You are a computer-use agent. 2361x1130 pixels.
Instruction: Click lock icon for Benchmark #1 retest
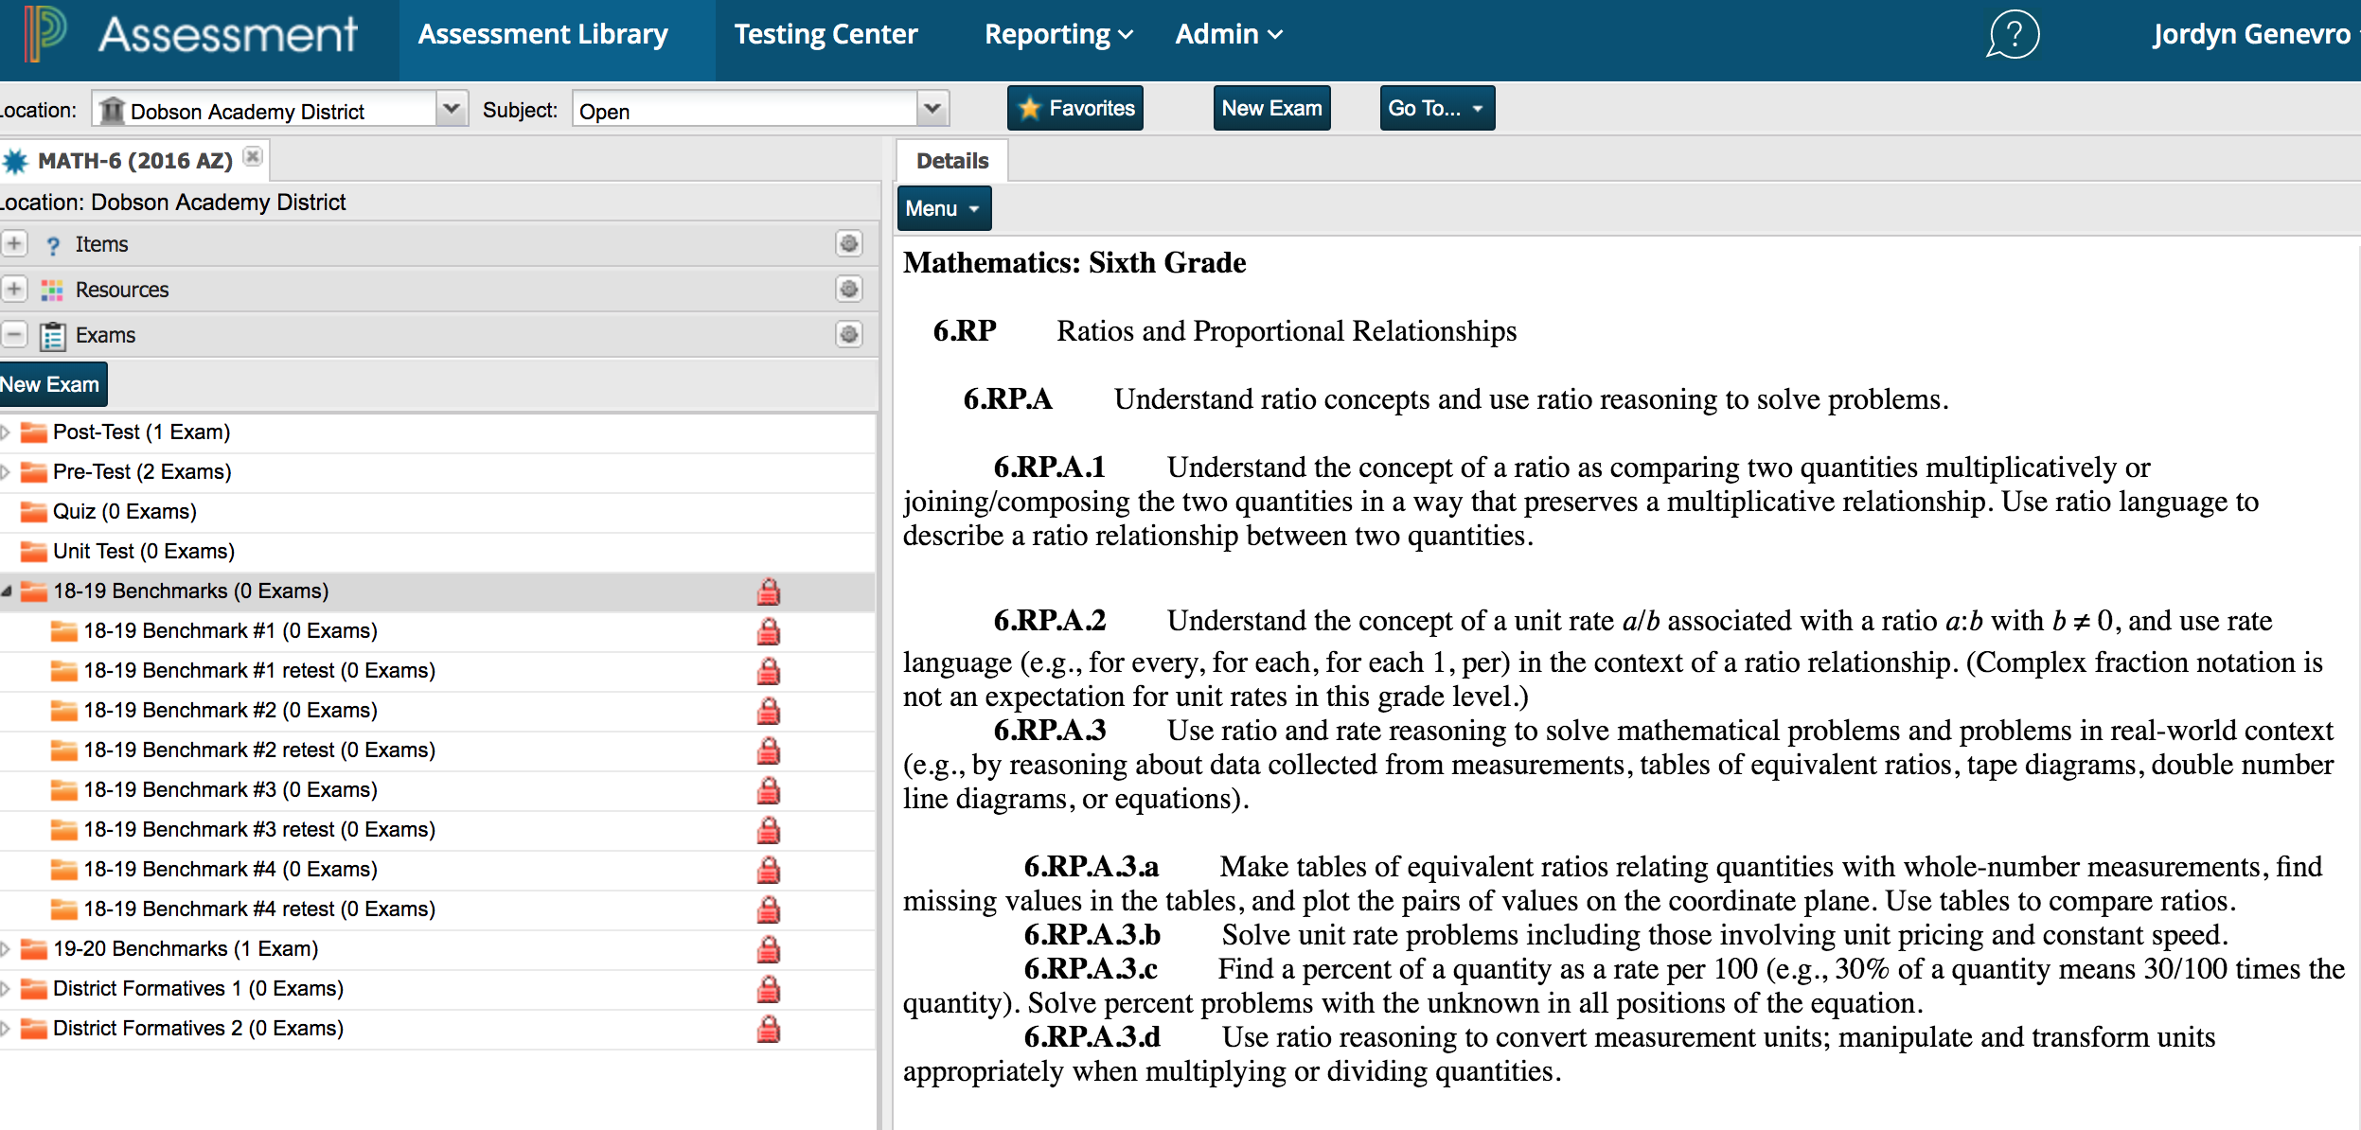point(769,671)
